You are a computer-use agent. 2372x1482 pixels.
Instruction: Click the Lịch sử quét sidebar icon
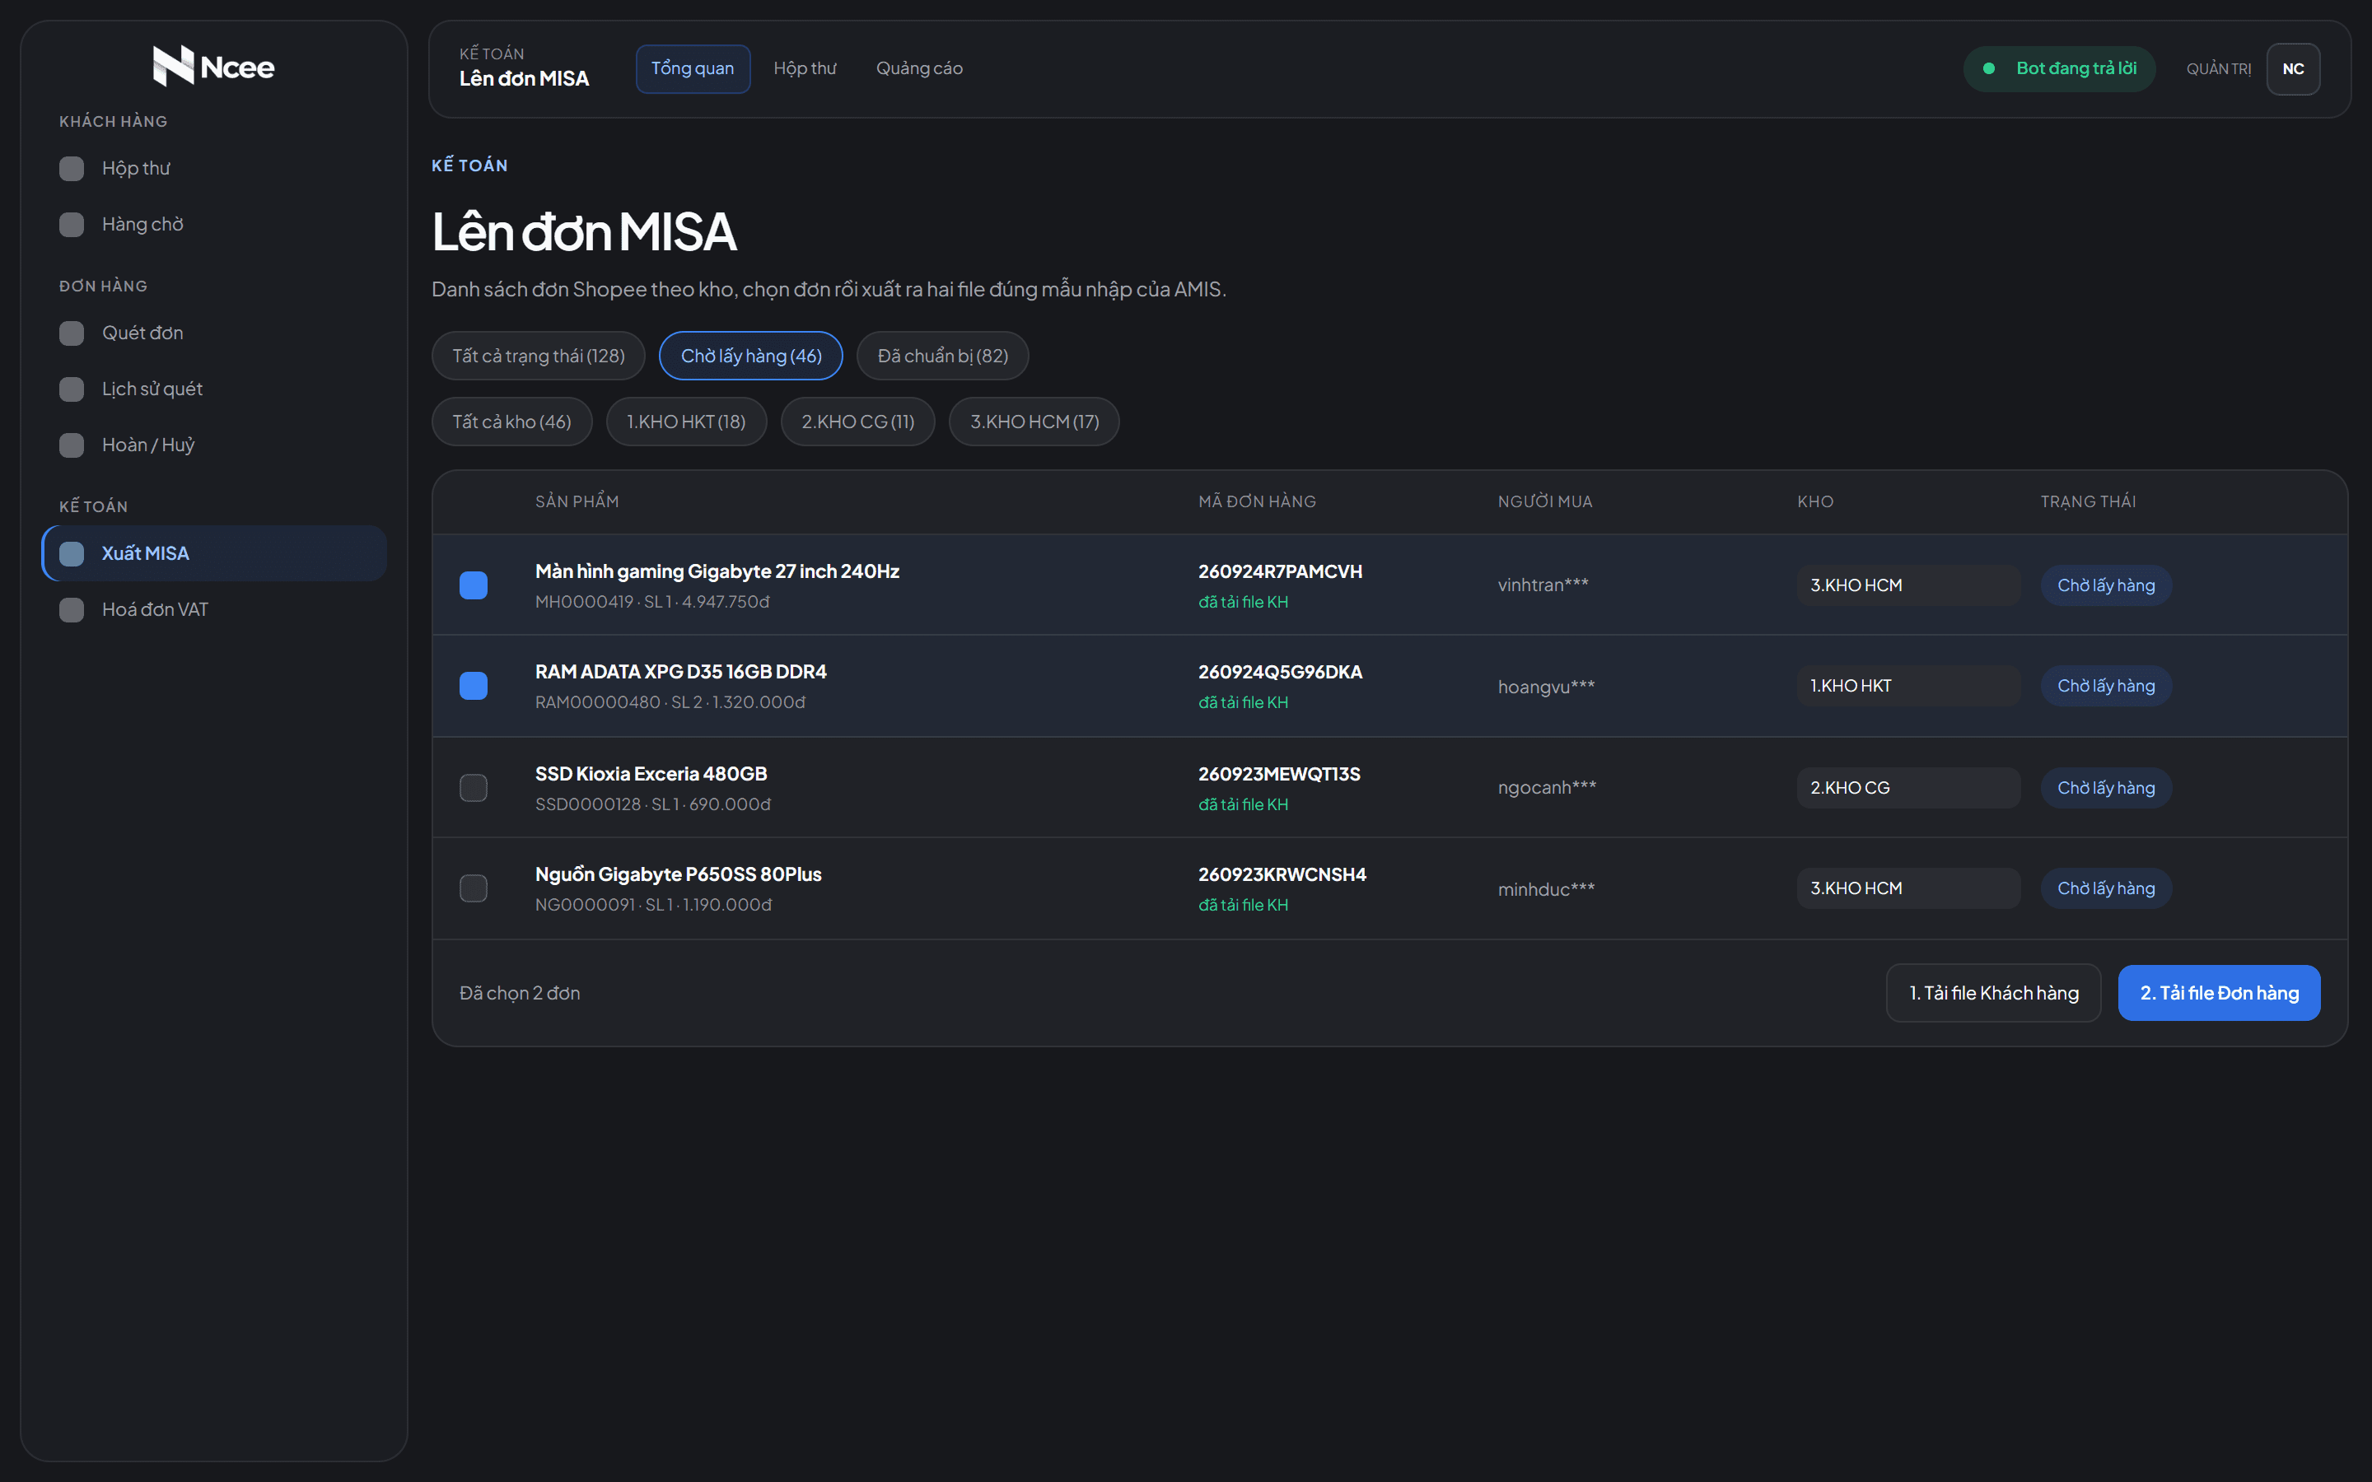coord(72,389)
